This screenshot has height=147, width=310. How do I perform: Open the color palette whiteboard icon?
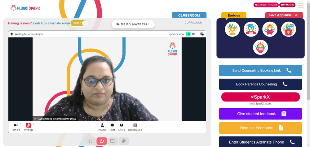(124, 141)
